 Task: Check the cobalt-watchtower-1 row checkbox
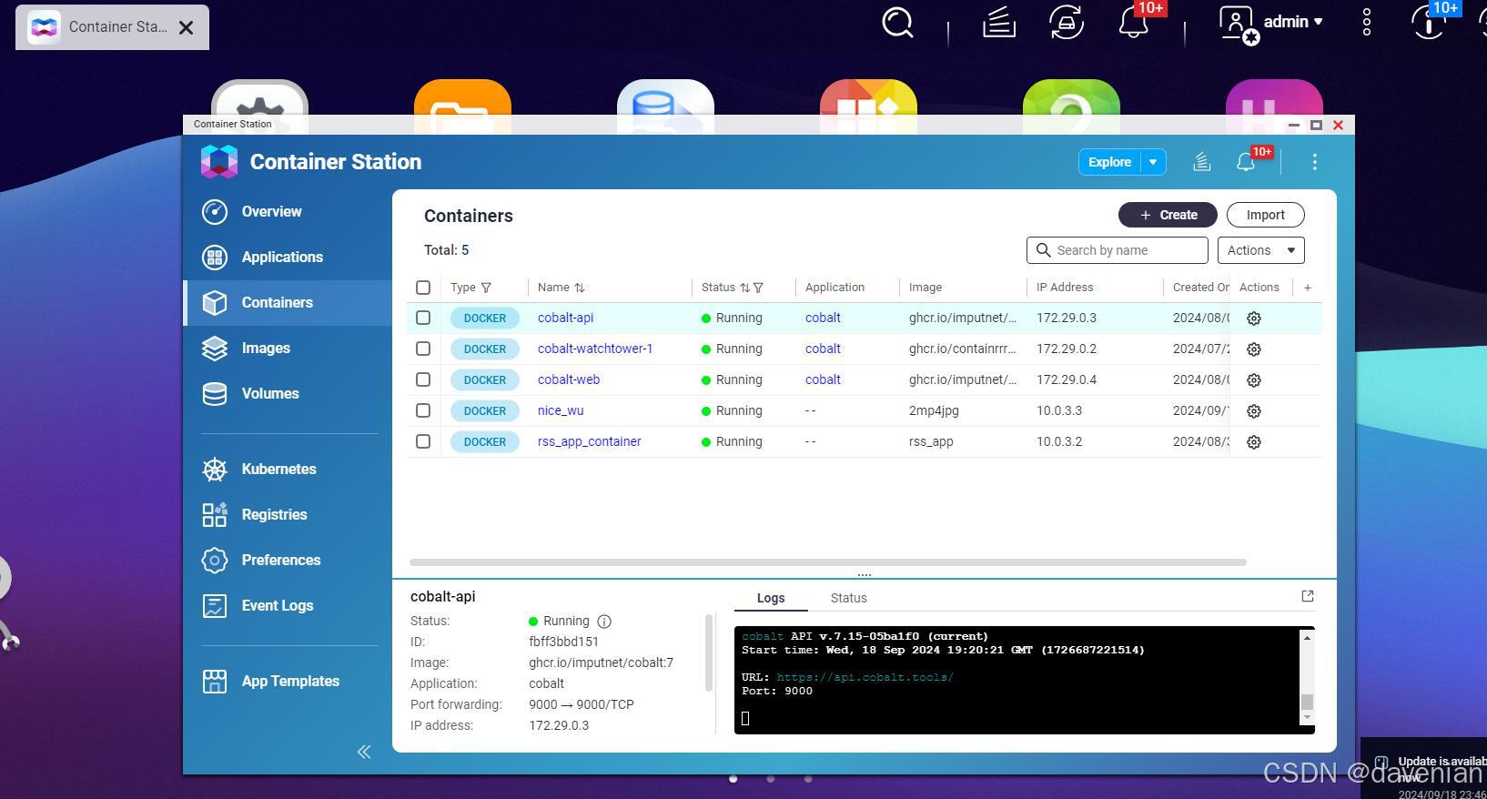423,349
